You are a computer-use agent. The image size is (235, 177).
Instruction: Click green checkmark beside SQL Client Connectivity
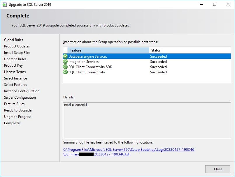[x=65, y=72]
